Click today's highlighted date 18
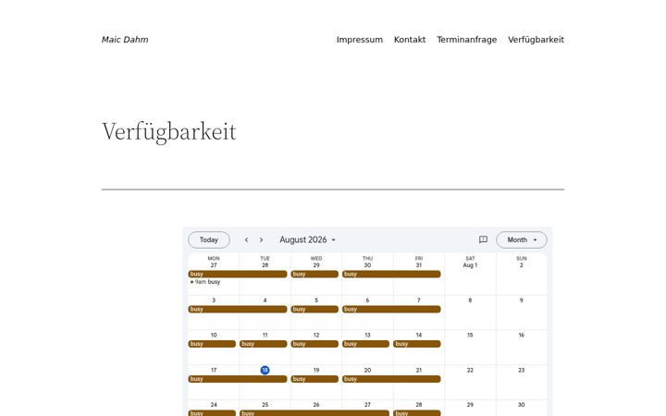Screen dimensions: 666x416 click(265, 370)
